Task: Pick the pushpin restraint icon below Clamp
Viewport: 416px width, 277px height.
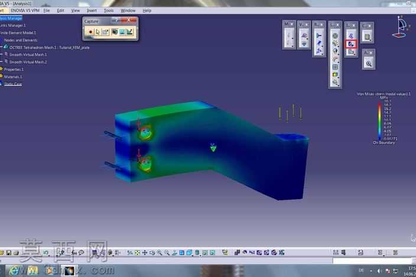Action: click(319, 43)
